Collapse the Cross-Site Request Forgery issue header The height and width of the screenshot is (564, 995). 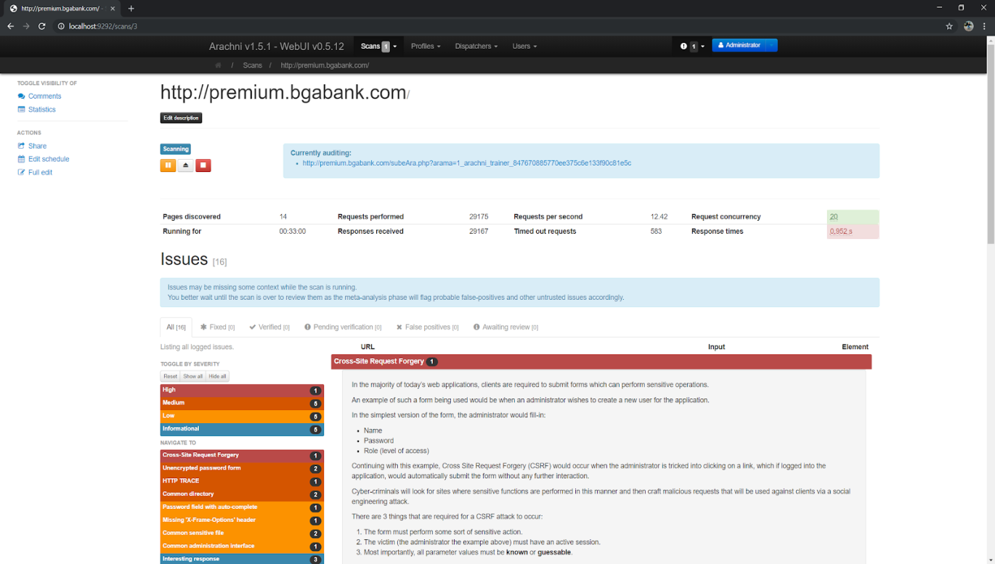(x=601, y=361)
